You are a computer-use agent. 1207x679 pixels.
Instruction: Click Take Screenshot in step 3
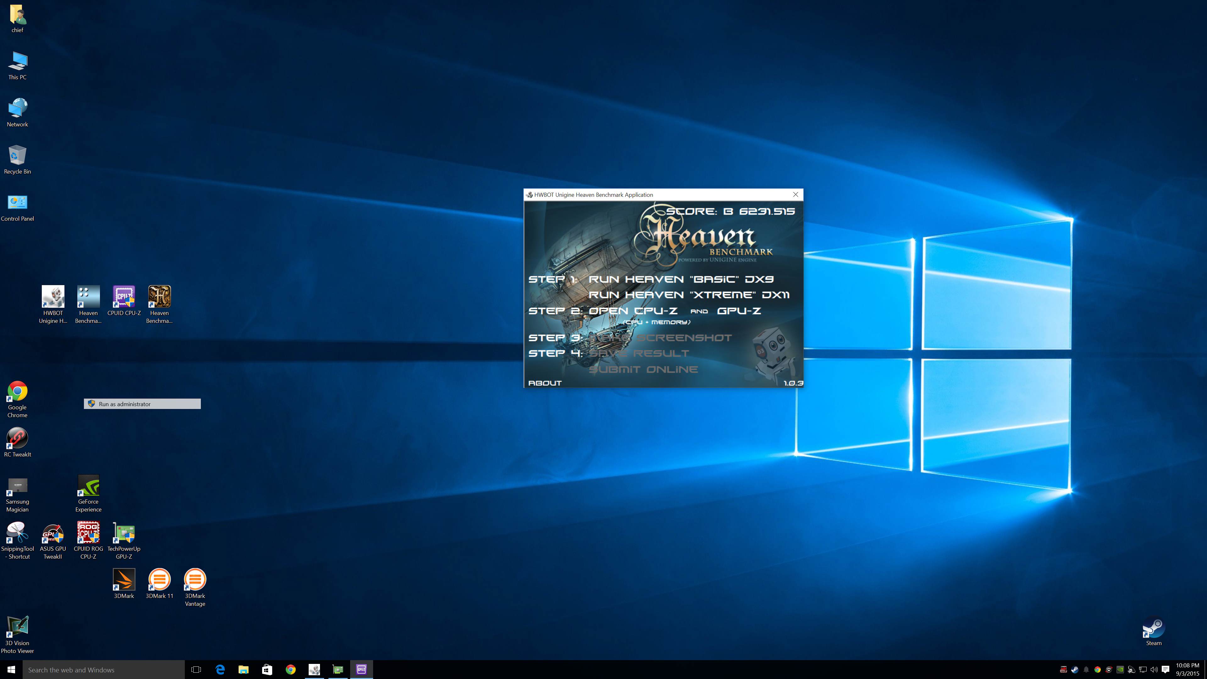tap(660, 338)
